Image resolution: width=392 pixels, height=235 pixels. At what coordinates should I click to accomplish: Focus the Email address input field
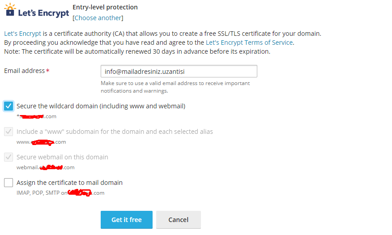point(179,71)
